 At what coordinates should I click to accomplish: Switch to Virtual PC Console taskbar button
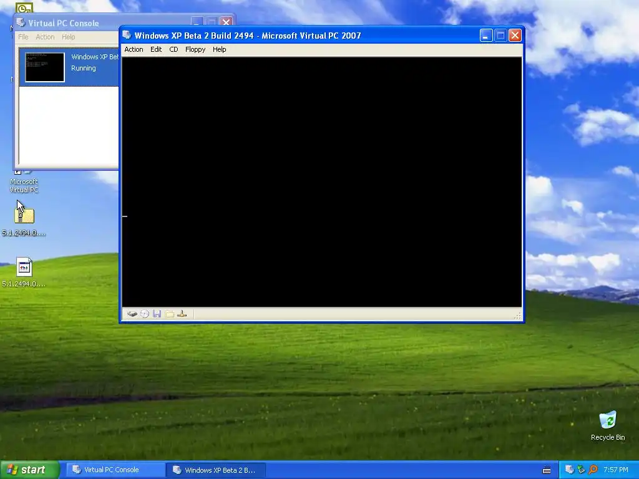114,470
